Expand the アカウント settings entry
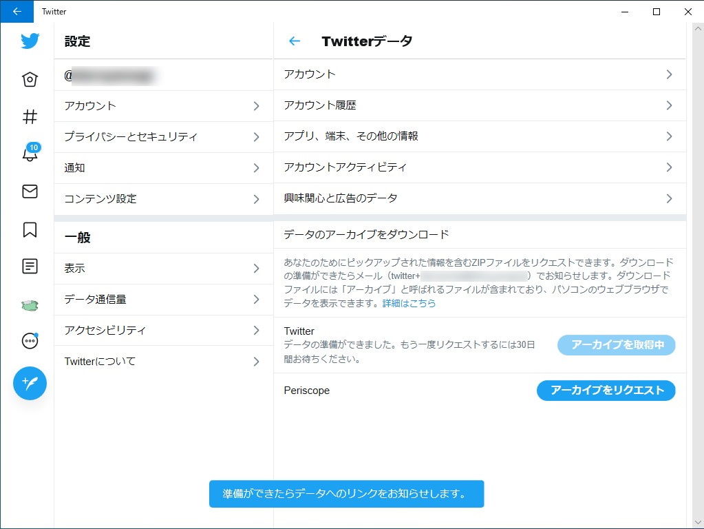Viewport: 704px width, 529px height. 163,105
